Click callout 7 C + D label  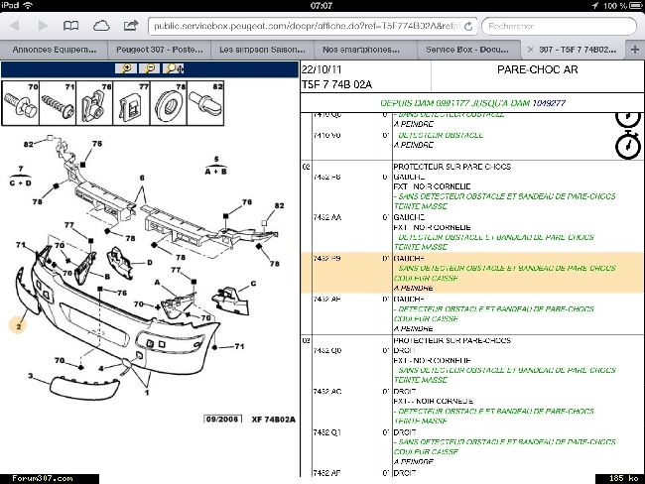click(21, 176)
